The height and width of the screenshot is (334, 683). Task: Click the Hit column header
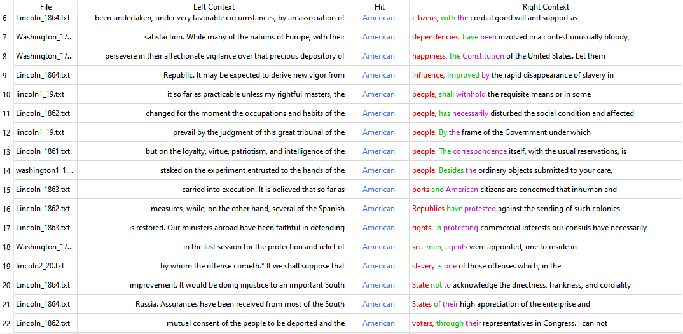[x=379, y=6]
